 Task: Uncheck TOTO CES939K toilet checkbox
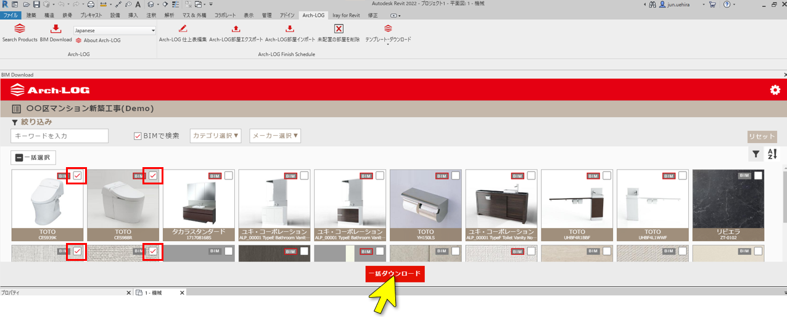[x=77, y=176]
